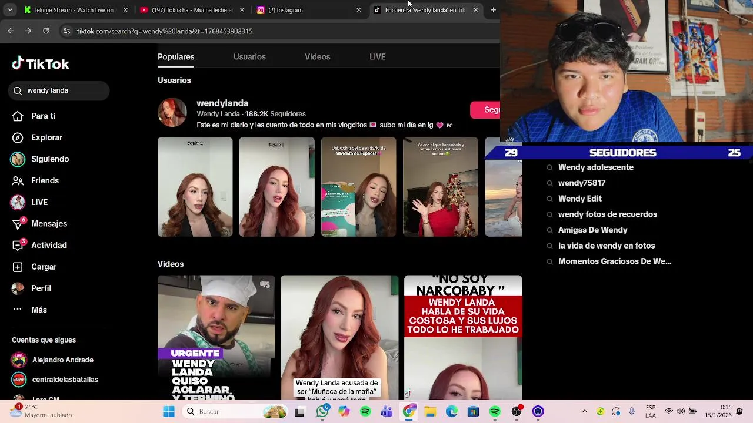753x423 pixels.
Task: Click the TikTok logo
Action: pos(41,64)
